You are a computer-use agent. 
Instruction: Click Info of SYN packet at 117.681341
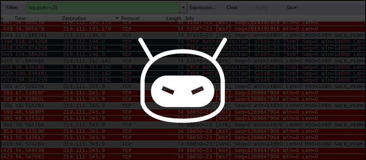[x=276, y=35]
